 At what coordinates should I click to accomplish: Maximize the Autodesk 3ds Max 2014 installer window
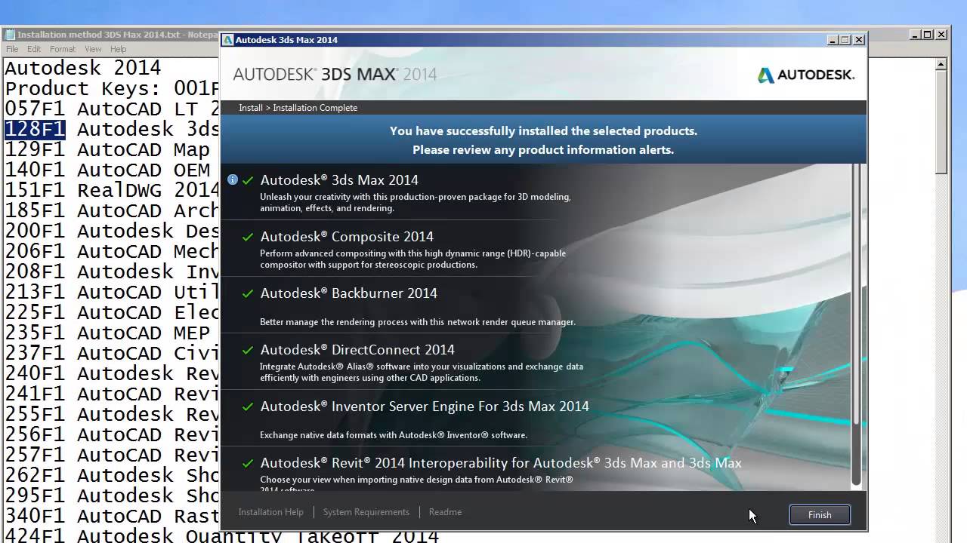coord(845,40)
